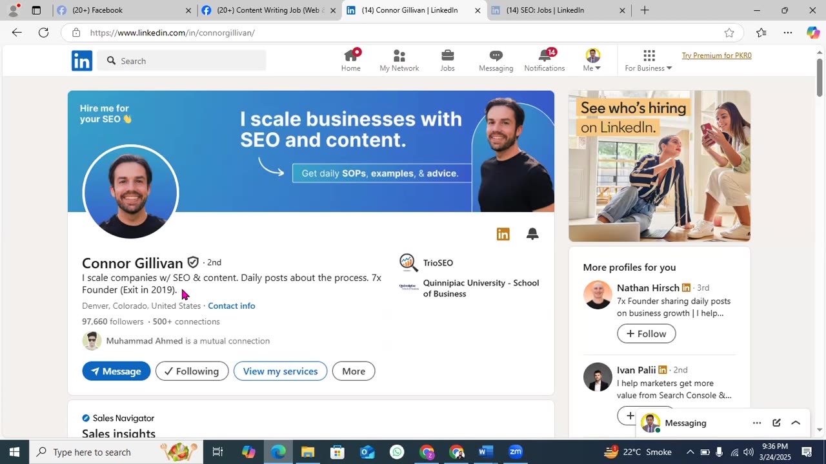Click the Try Premium for PKR0 link
826x464 pixels.
pos(716,55)
